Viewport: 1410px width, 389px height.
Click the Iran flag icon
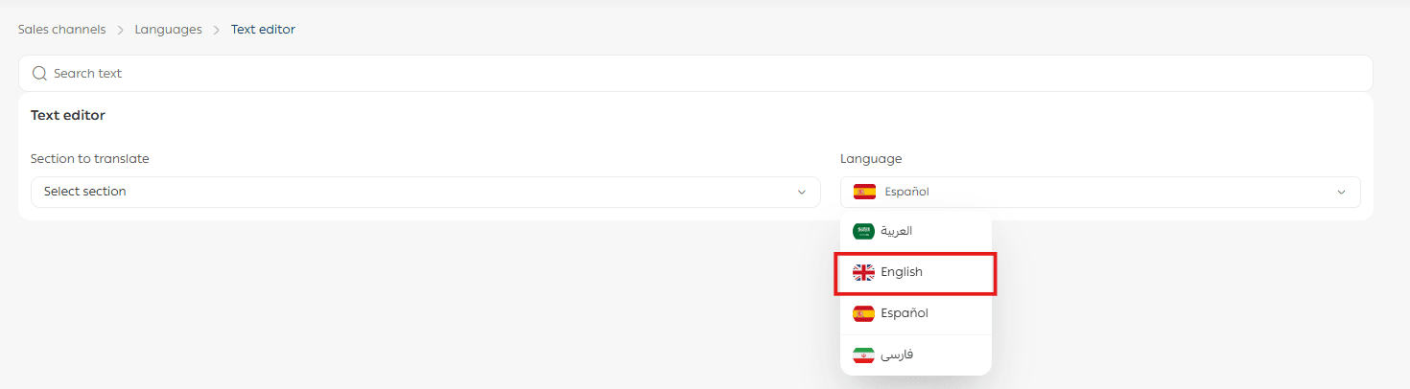(863, 355)
